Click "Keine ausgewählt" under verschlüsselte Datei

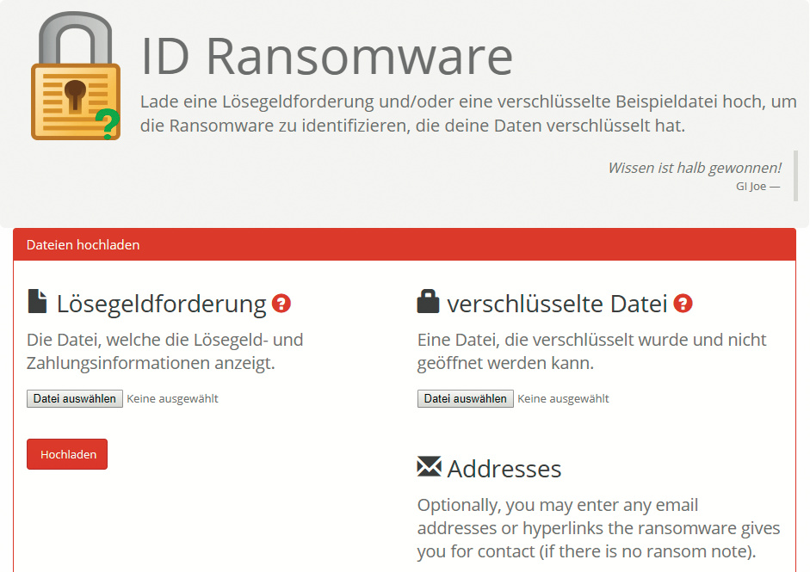tap(563, 399)
